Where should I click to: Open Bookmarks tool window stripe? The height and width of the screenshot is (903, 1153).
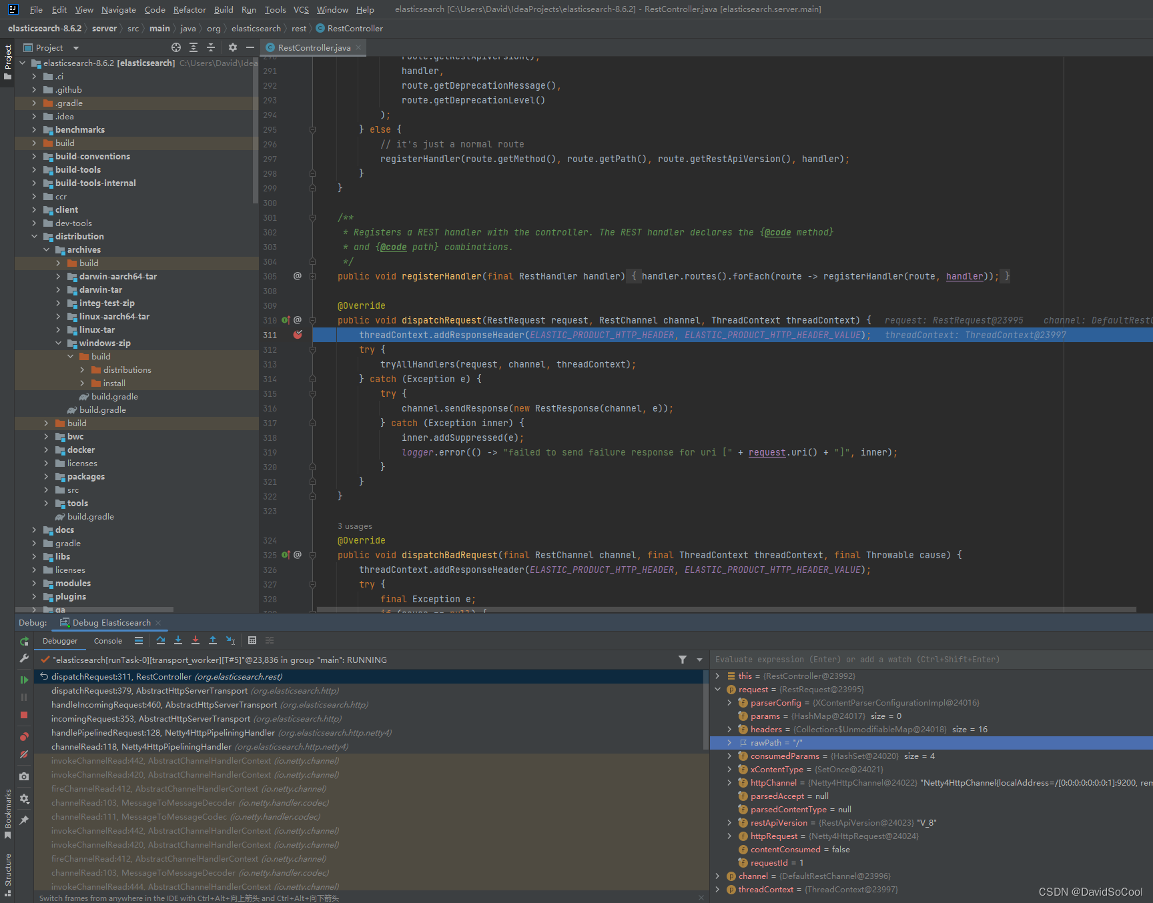(x=8, y=814)
